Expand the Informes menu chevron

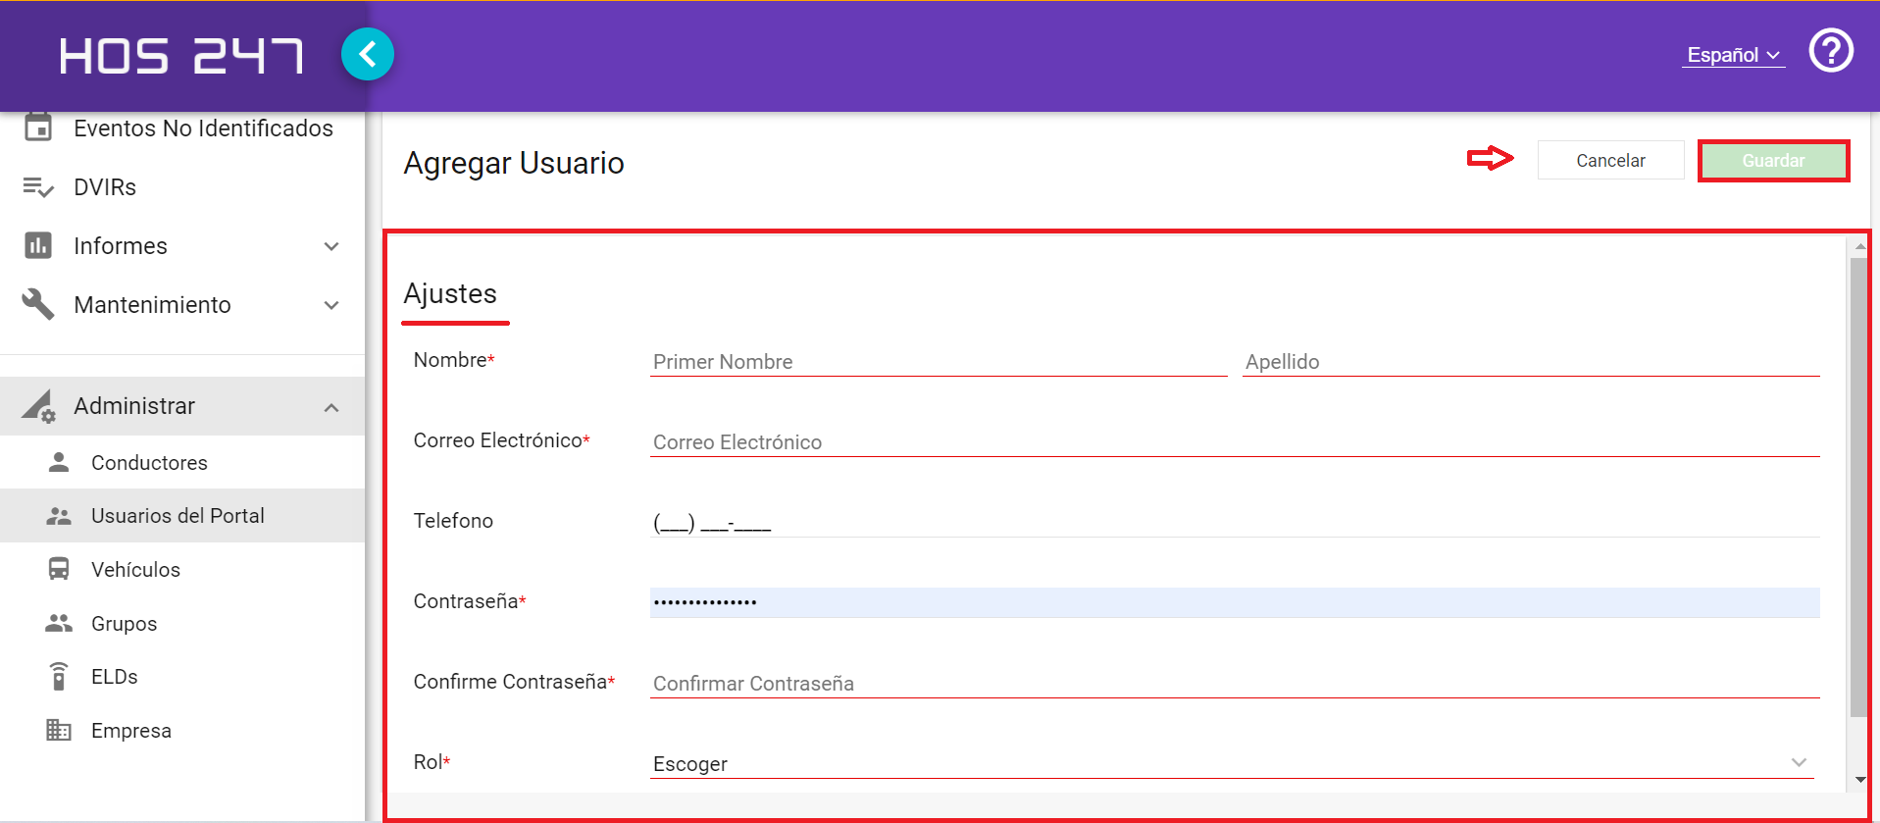coord(331,246)
